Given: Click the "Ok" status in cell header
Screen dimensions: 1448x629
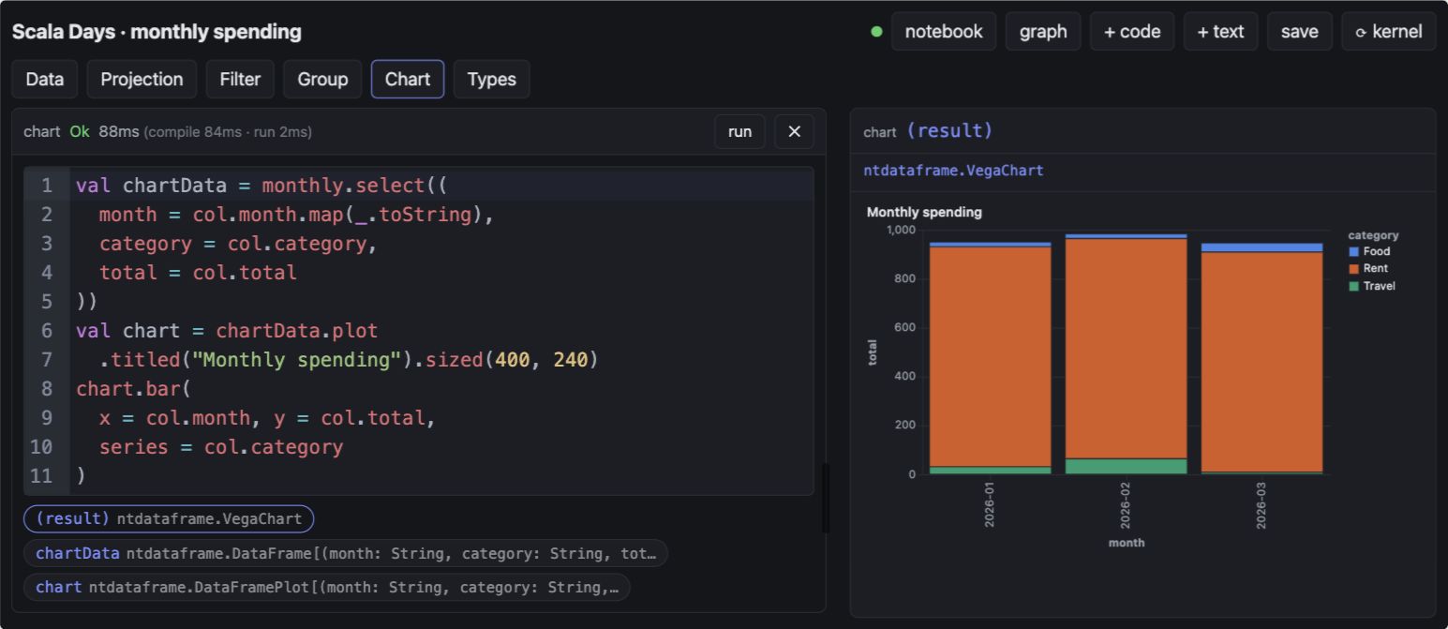Looking at the screenshot, I should coord(80,131).
